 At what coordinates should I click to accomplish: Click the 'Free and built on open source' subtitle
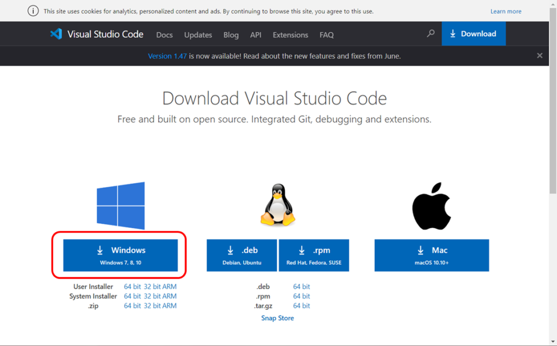pos(274,119)
